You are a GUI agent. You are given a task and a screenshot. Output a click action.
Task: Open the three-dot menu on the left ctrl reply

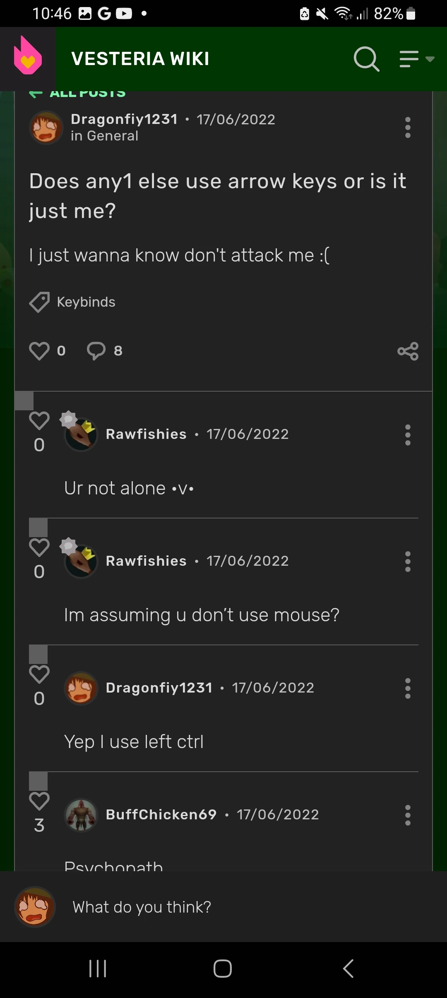pyautogui.click(x=408, y=688)
